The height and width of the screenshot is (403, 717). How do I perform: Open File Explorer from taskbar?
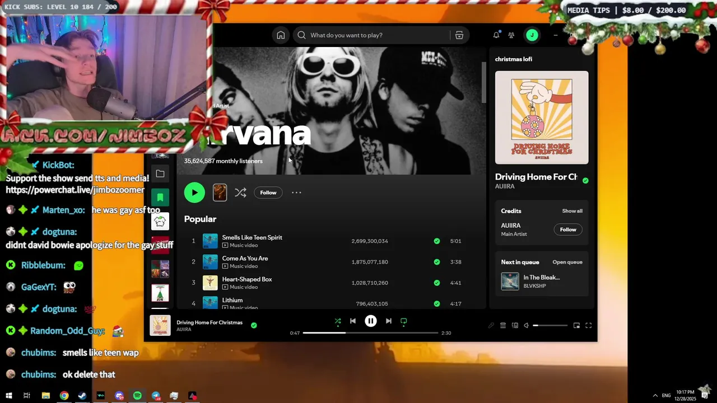(x=45, y=396)
